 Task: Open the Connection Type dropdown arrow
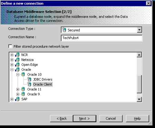click(139, 30)
